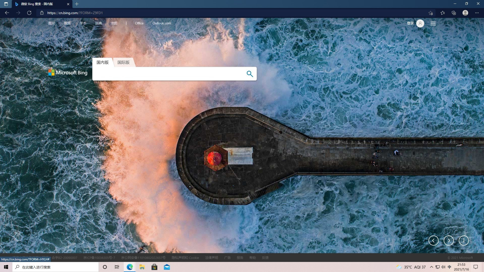The height and width of the screenshot is (272, 484).
Task: Open the browser profile icon
Action: point(465,13)
